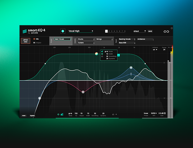Click the dynamic mode icon in band popup
Image resolution: width=193 pixels, height=148 pixels.
tap(102, 52)
